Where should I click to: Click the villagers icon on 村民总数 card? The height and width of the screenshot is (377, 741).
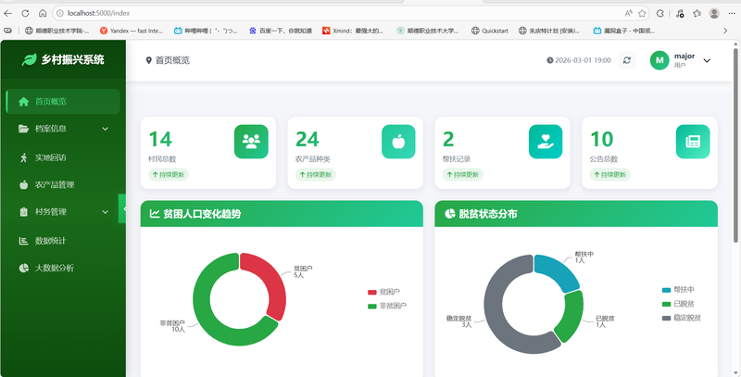point(250,142)
